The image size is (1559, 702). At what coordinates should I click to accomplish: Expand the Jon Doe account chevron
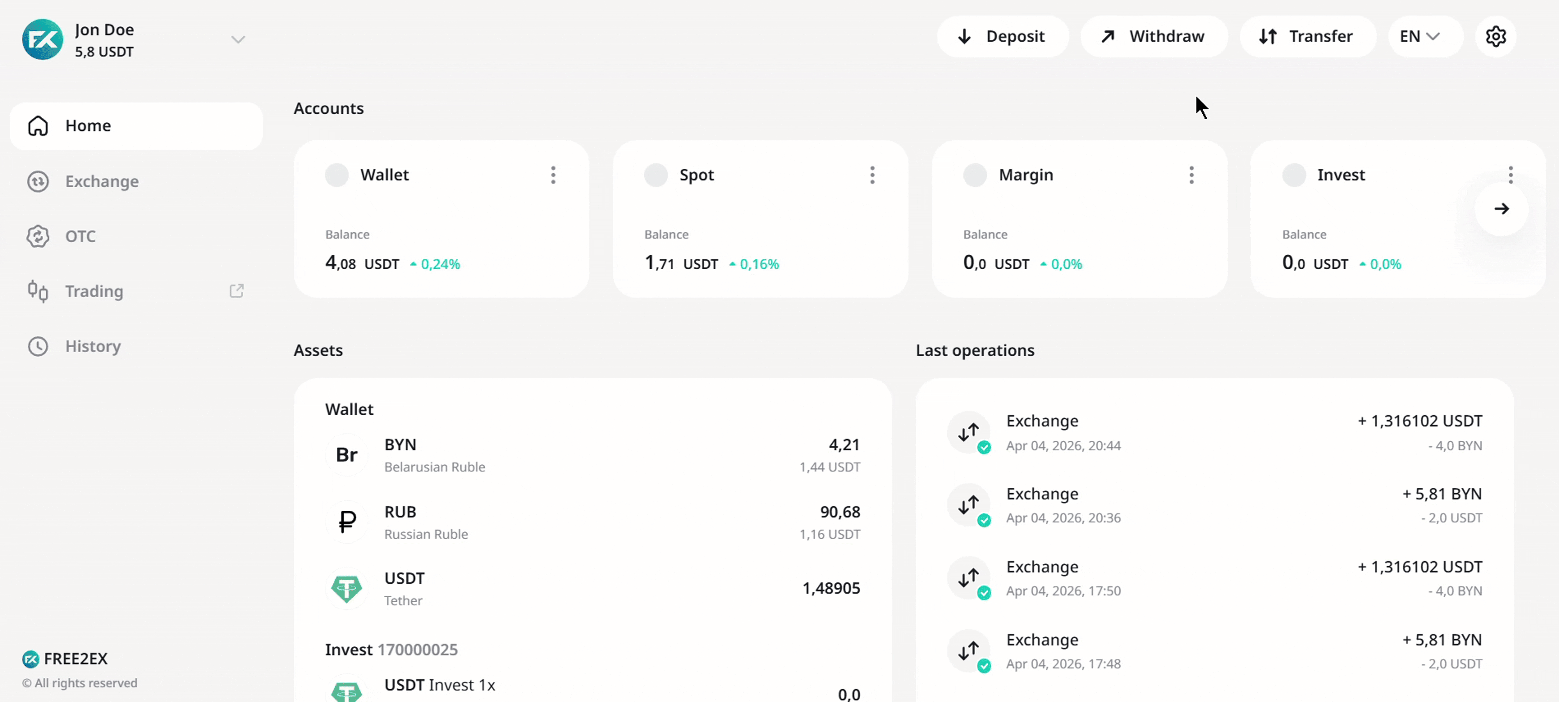(x=238, y=40)
